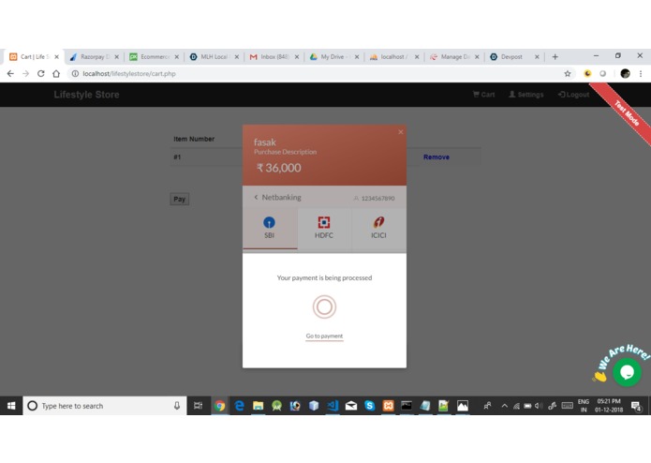Open the green chat bubble widget
Screen dimensions: 651x463
coord(627,372)
